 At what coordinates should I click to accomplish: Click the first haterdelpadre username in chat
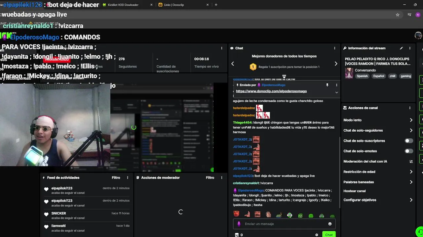point(244,108)
